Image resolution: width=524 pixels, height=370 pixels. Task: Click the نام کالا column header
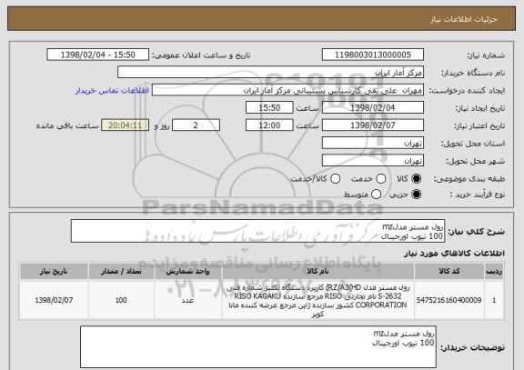tap(317, 271)
